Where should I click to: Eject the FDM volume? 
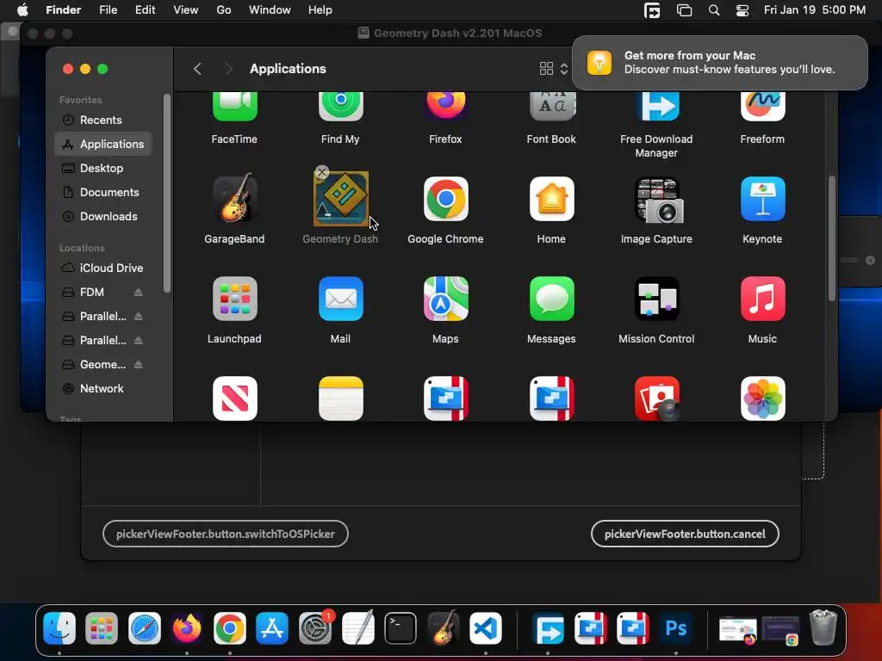click(x=139, y=293)
